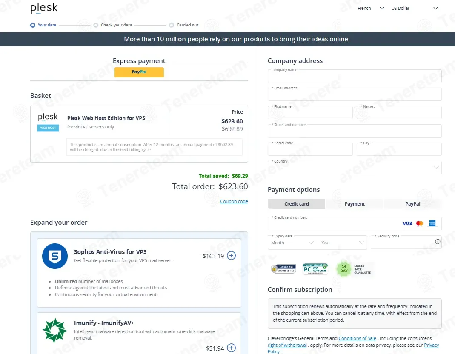Click the TLS secured site badge

point(283,269)
